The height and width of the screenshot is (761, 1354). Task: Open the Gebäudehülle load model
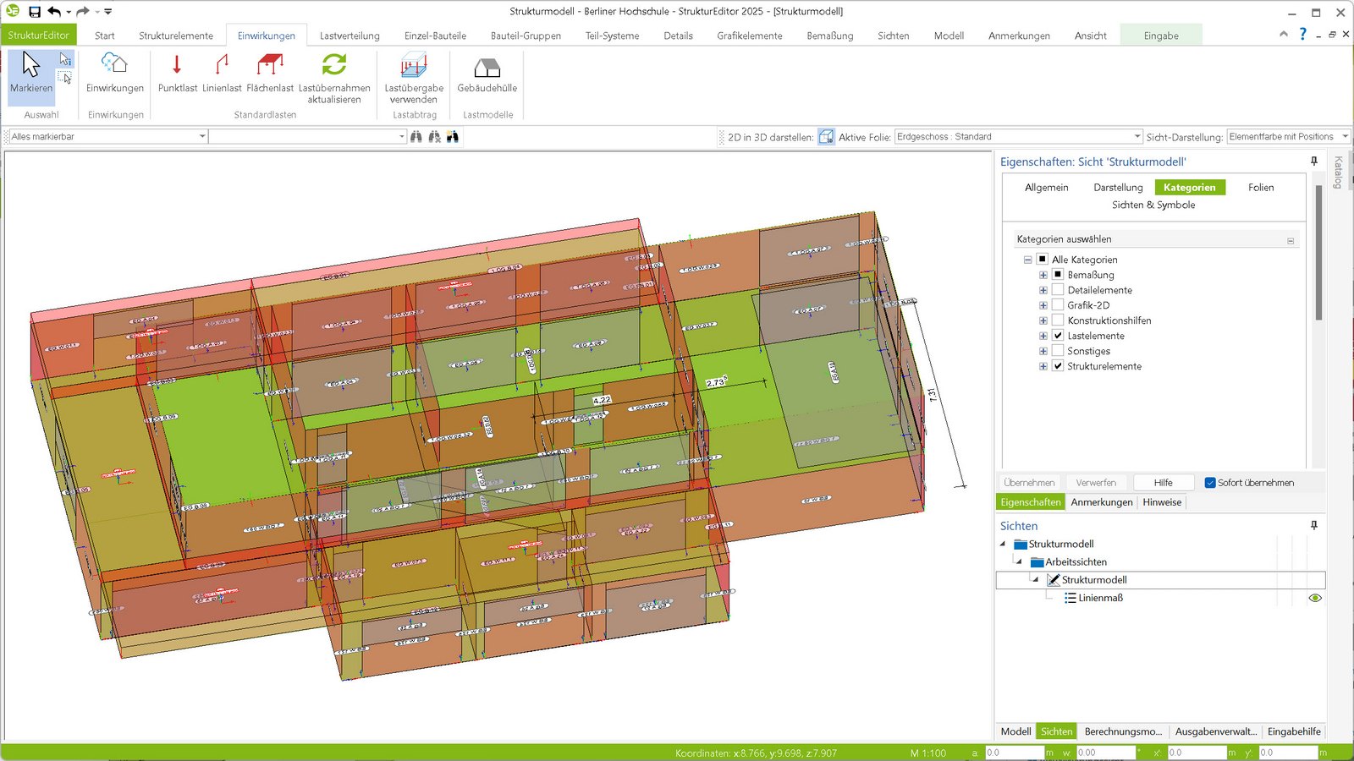click(487, 73)
